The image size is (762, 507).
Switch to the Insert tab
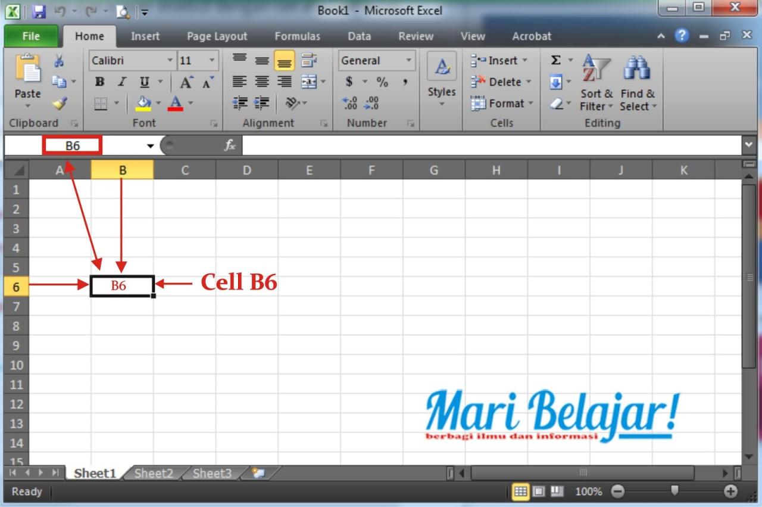click(x=145, y=36)
